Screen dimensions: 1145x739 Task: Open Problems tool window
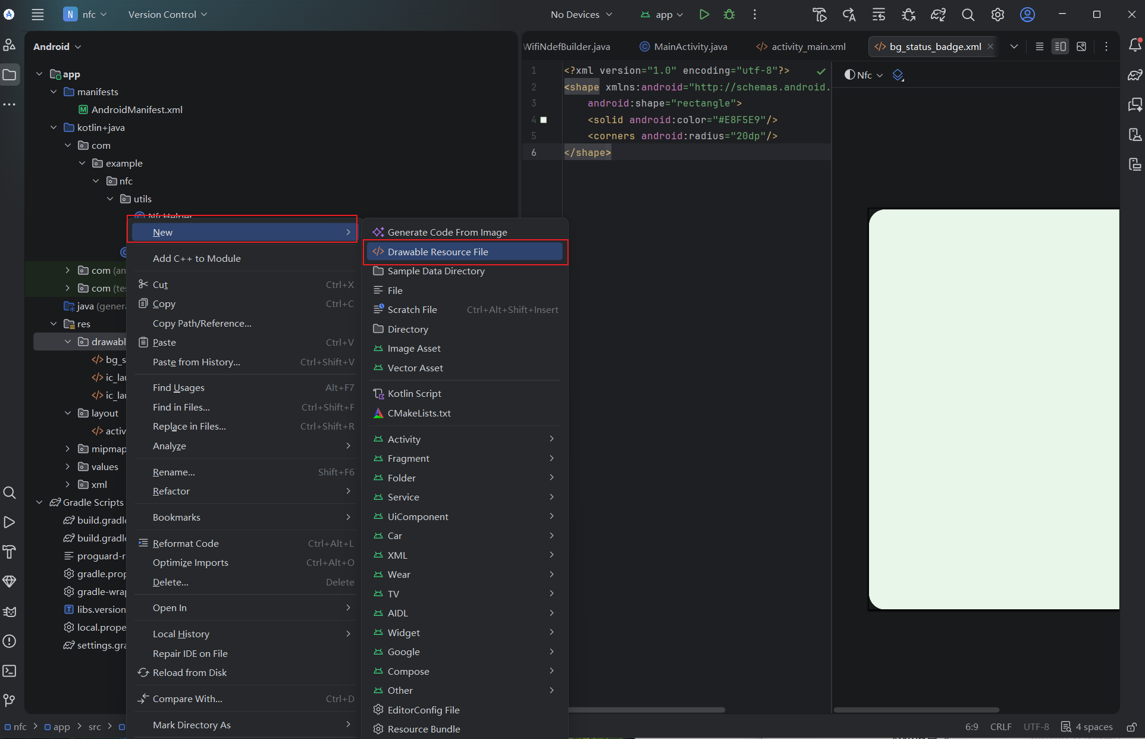(10, 641)
